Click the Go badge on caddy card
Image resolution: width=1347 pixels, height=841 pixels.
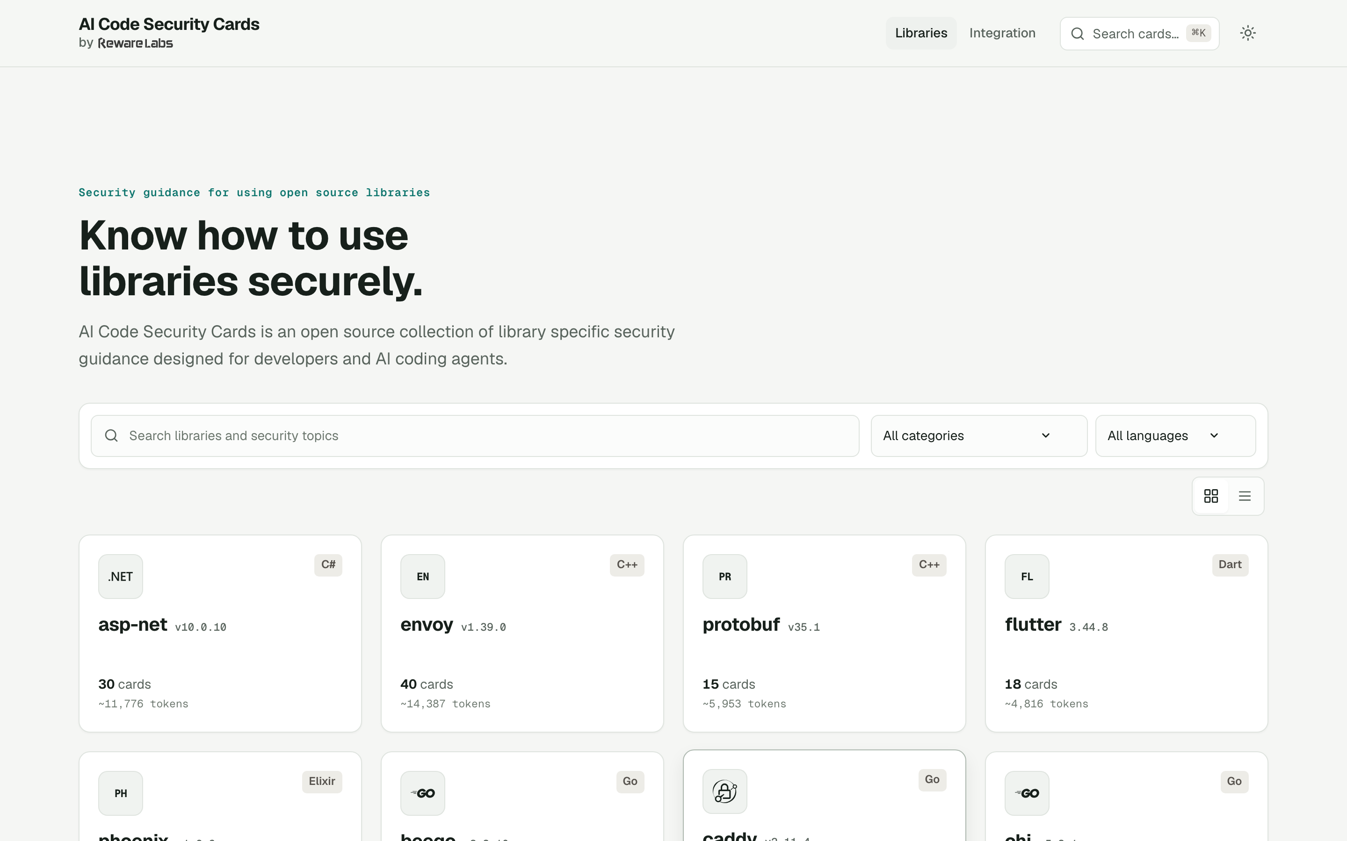point(932,780)
